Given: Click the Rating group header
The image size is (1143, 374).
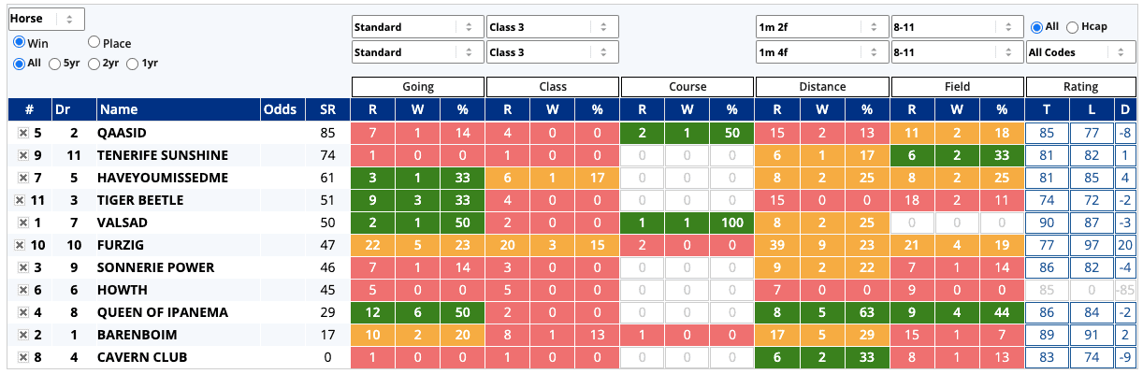Looking at the screenshot, I should click(1080, 87).
